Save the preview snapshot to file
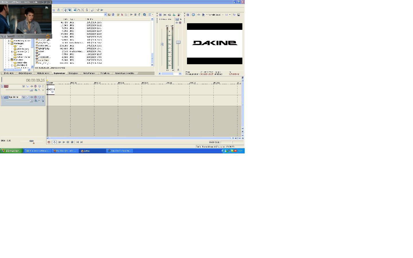The height and width of the screenshot is (258, 413). click(x=239, y=15)
